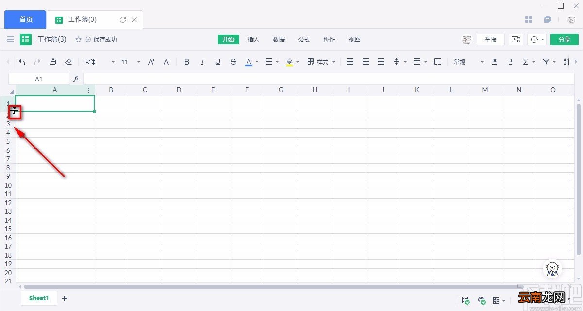Increase font size with A+ icon
The height and width of the screenshot is (311, 583).
pyautogui.click(x=151, y=62)
